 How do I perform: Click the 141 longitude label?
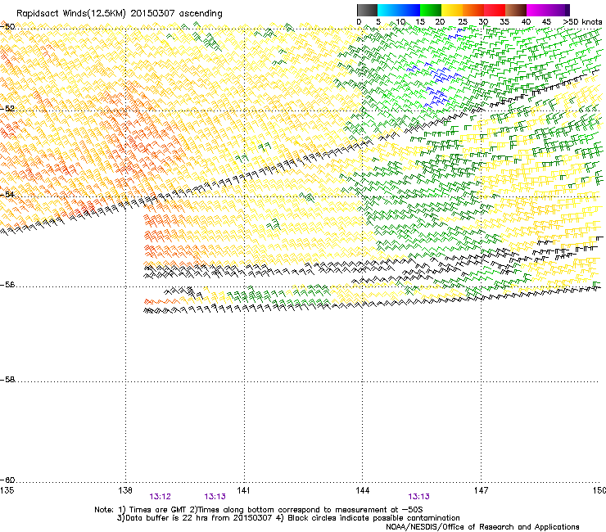(x=243, y=490)
